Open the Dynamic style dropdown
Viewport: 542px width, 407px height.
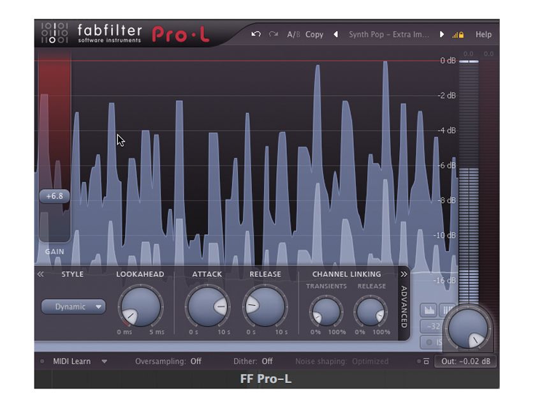pos(72,307)
